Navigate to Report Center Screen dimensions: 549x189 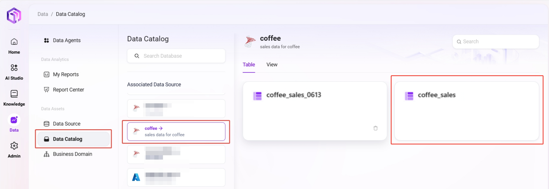68,90
